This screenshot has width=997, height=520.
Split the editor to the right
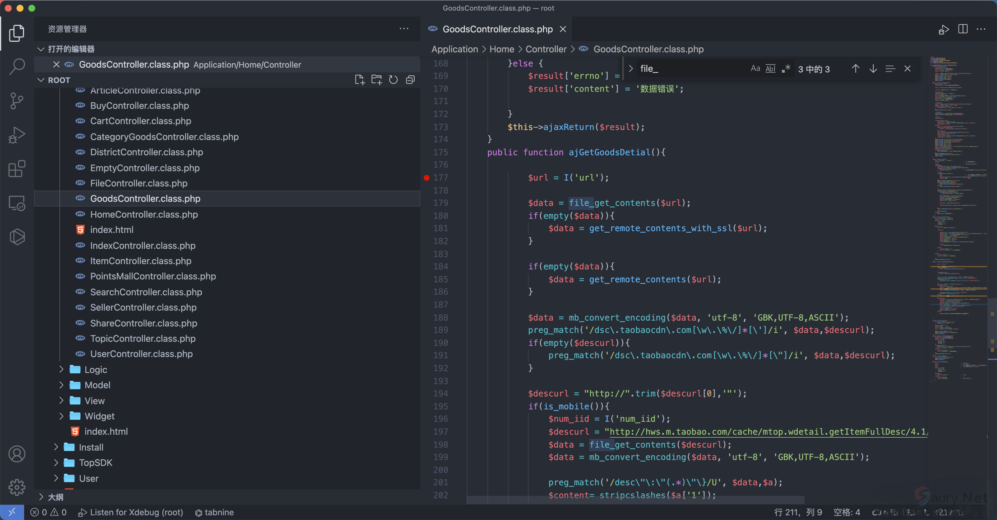coord(963,29)
